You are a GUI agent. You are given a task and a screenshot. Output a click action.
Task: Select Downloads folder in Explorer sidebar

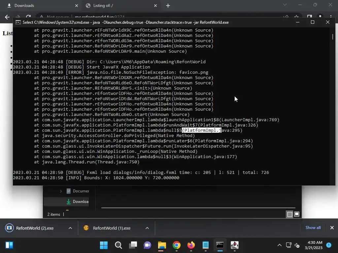[66, 202]
